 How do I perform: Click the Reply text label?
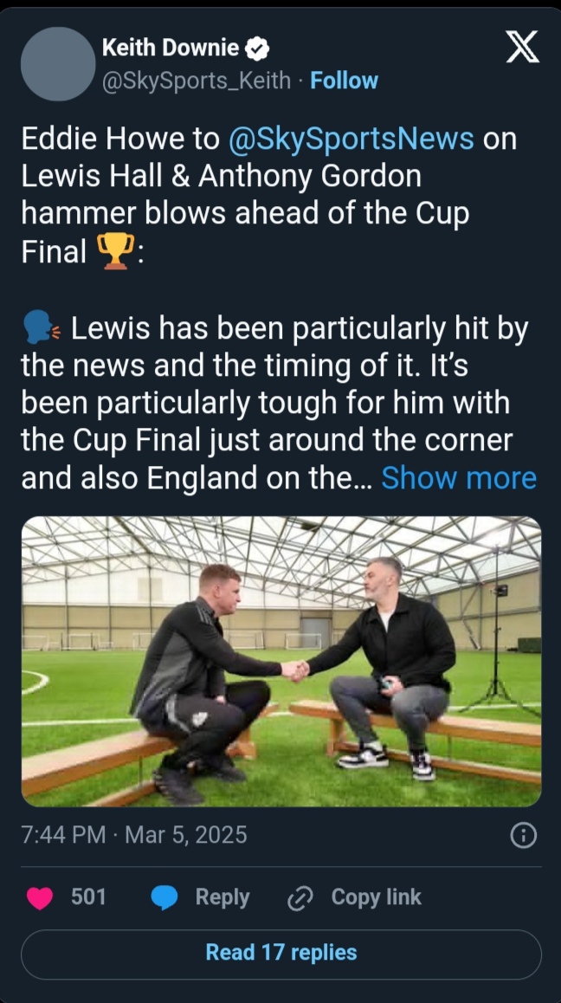click(x=222, y=897)
